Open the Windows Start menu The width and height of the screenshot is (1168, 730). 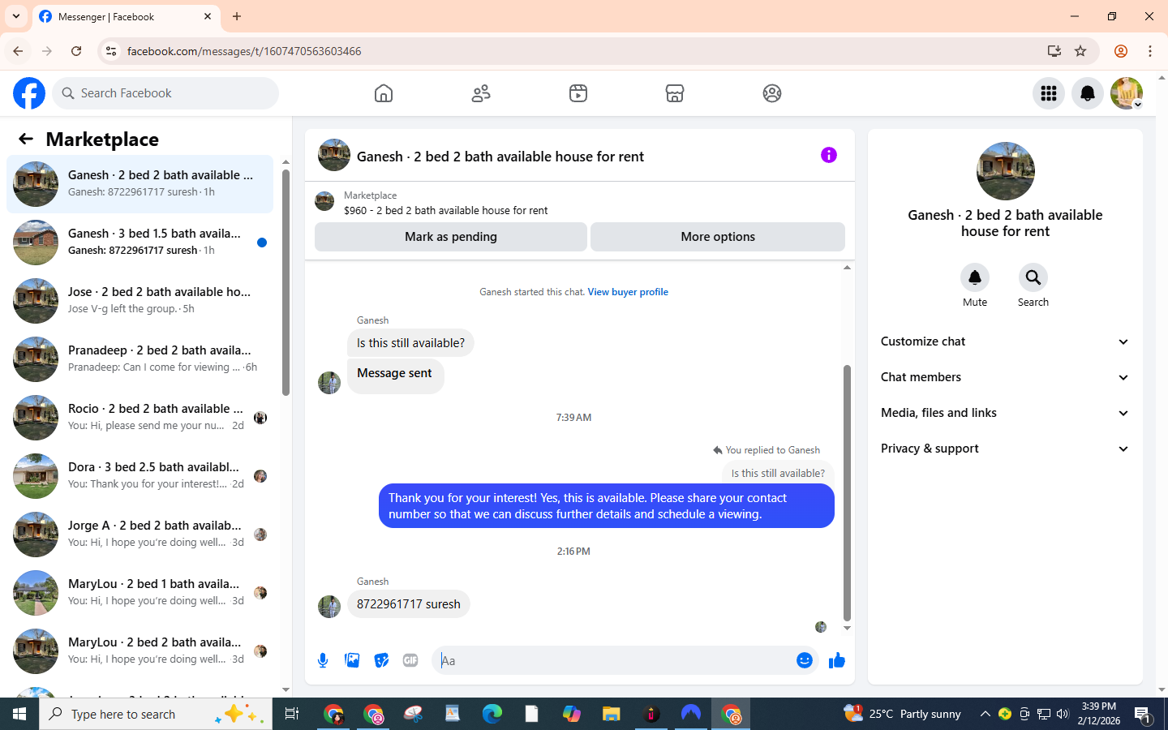pyautogui.click(x=19, y=714)
